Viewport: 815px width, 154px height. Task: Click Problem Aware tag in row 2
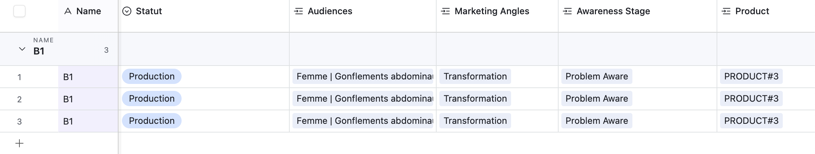596,99
